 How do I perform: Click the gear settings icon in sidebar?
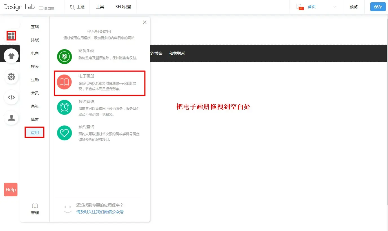click(x=11, y=77)
